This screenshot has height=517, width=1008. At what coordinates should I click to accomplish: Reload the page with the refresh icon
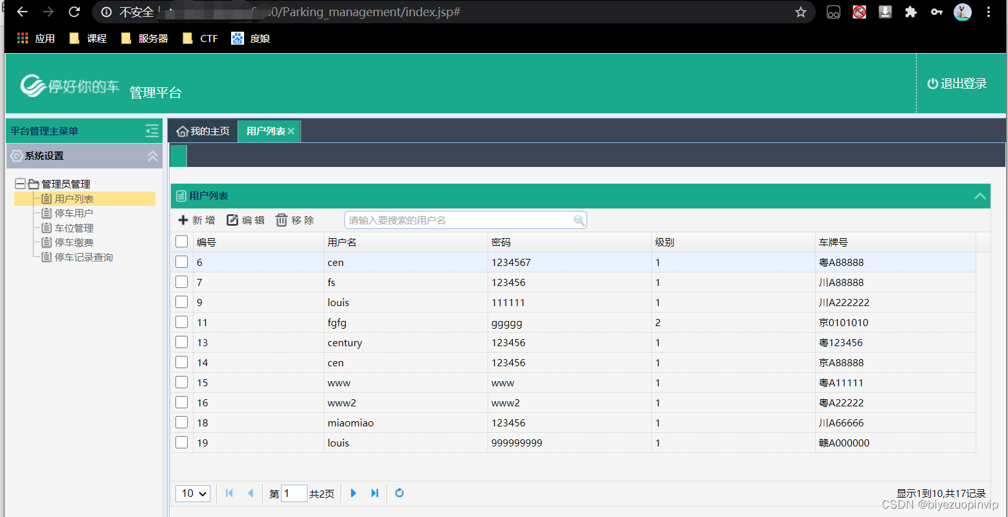point(74,12)
